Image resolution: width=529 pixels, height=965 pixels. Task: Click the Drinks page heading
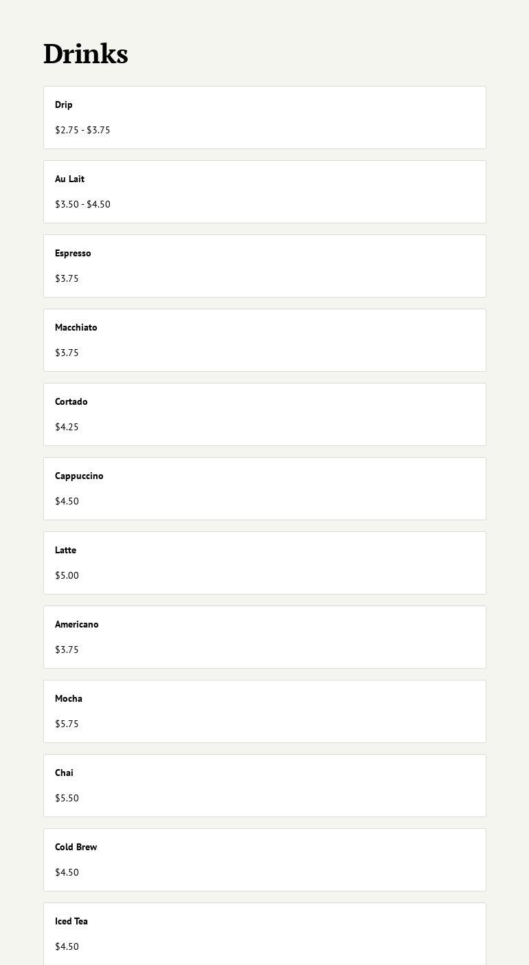(x=86, y=54)
